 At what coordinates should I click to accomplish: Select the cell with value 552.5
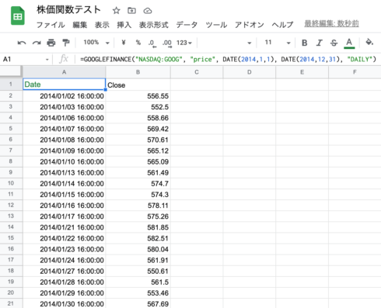pos(138,107)
